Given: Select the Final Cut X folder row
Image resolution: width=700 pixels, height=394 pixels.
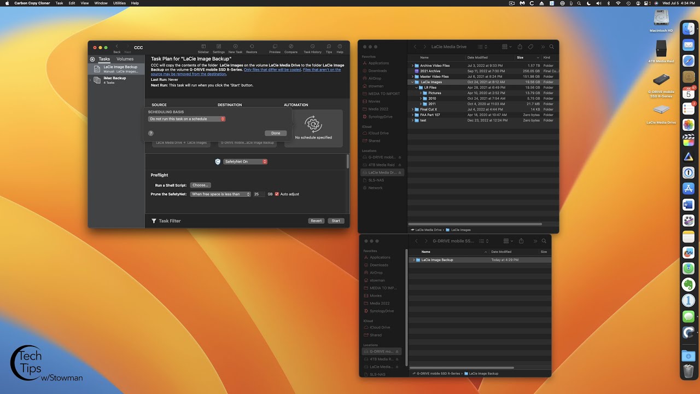Looking at the screenshot, I should 483,109.
